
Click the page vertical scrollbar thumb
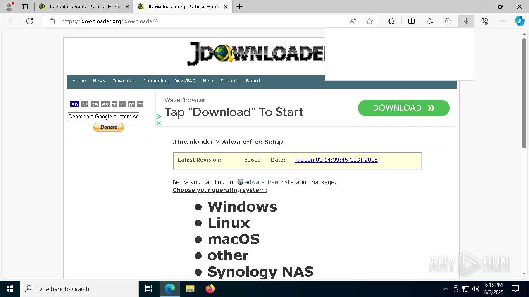pyautogui.click(x=524, y=93)
